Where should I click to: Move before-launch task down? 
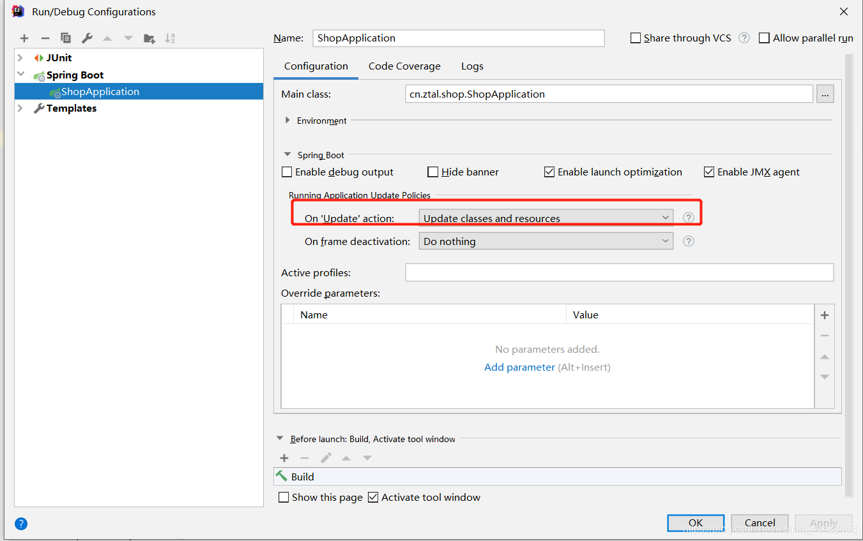(367, 458)
